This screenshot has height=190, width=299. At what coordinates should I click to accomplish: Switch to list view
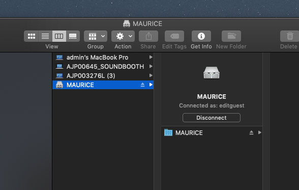pyautogui.click(x=45, y=36)
